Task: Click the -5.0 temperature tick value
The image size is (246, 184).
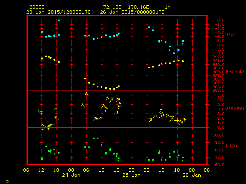Action: [x=219, y=41]
